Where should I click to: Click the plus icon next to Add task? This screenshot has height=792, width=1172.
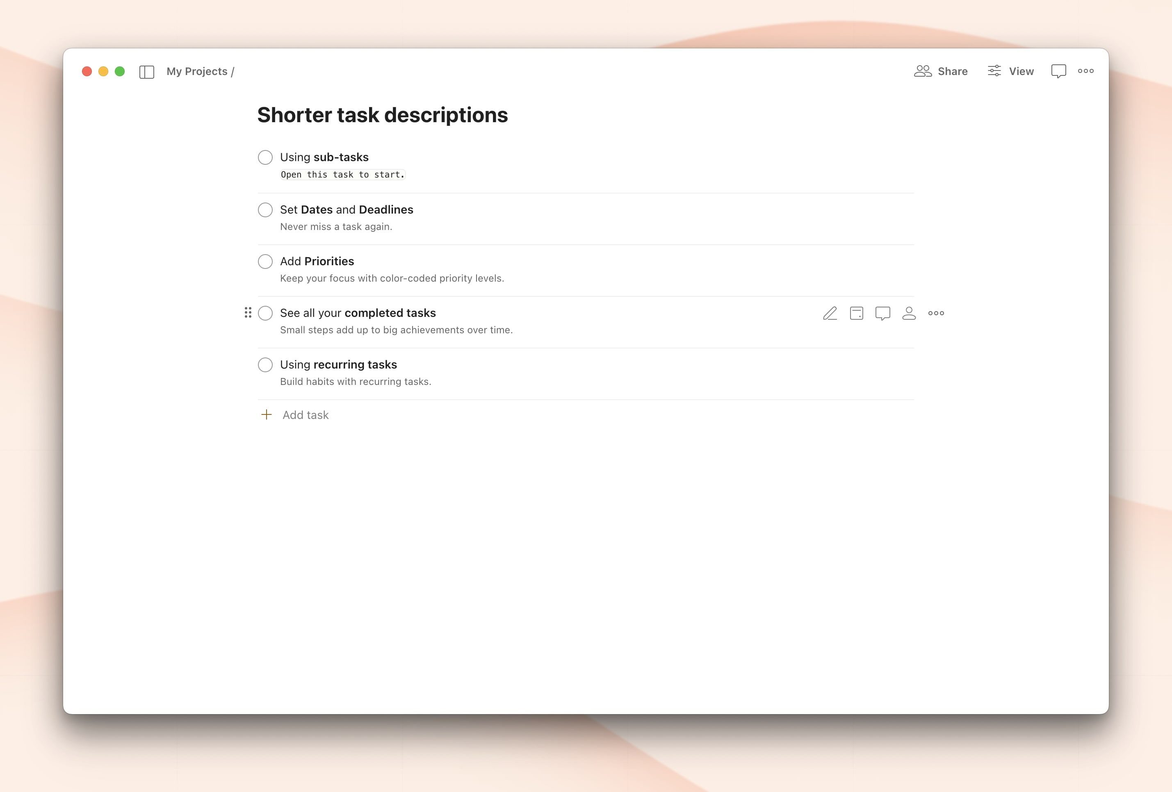[266, 414]
